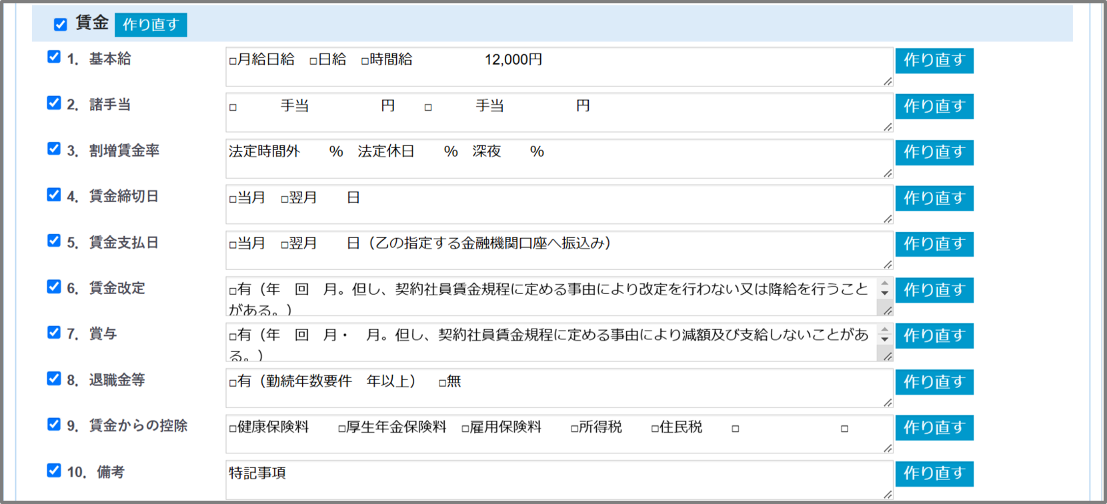The image size is (1107, 504).
Task: Focus the 賃金支払日 text area
Action: 560,250
